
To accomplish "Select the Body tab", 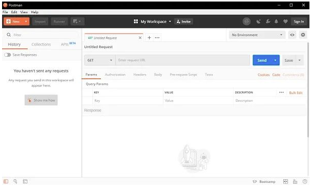I will [x=158, y=75].
